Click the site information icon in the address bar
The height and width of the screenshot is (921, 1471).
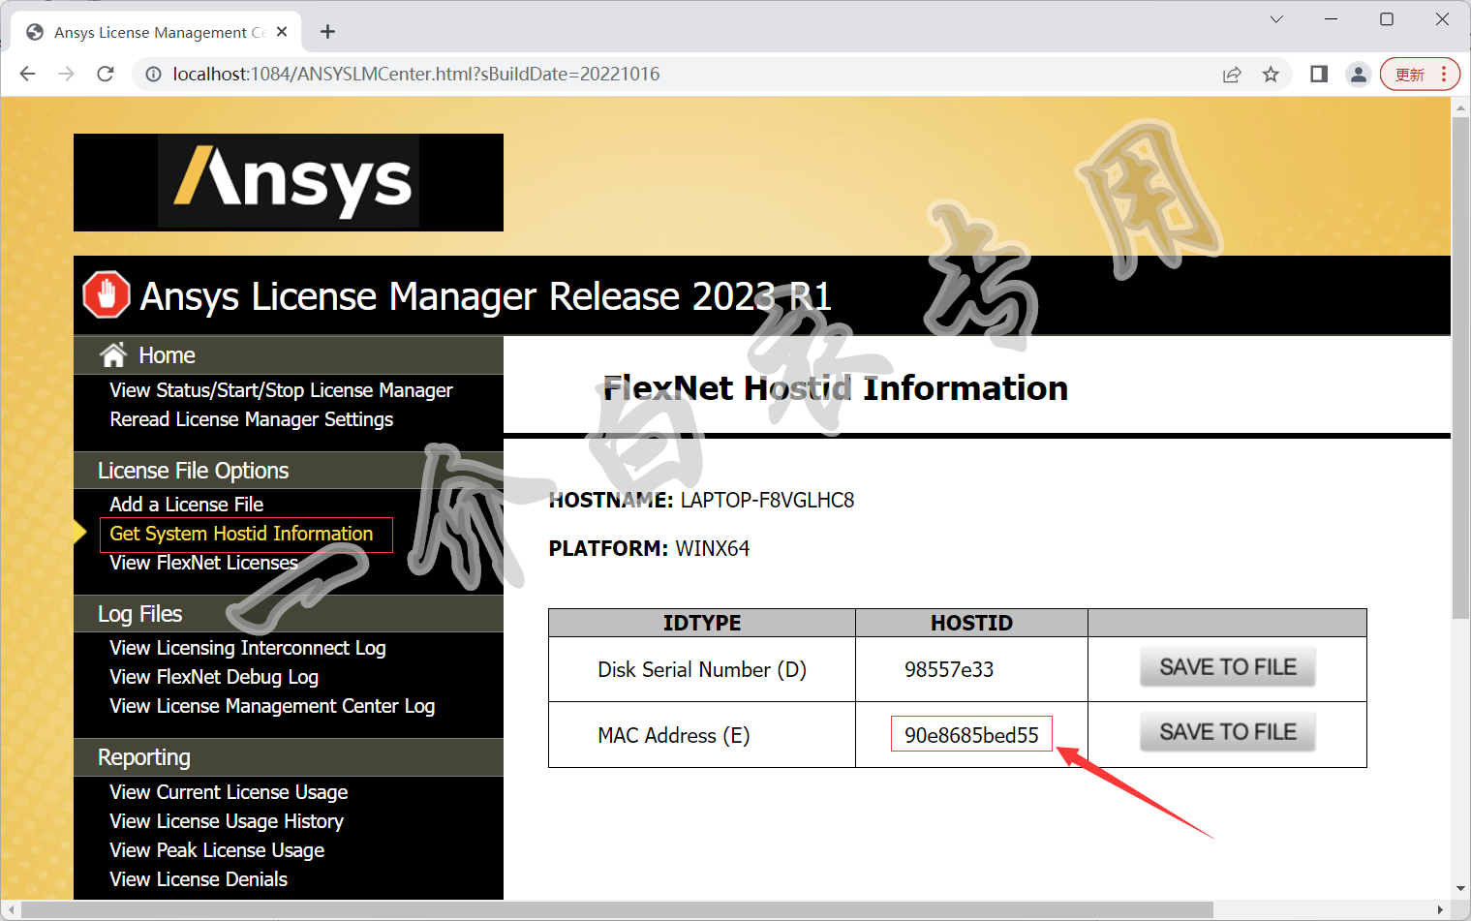[153, 74]
